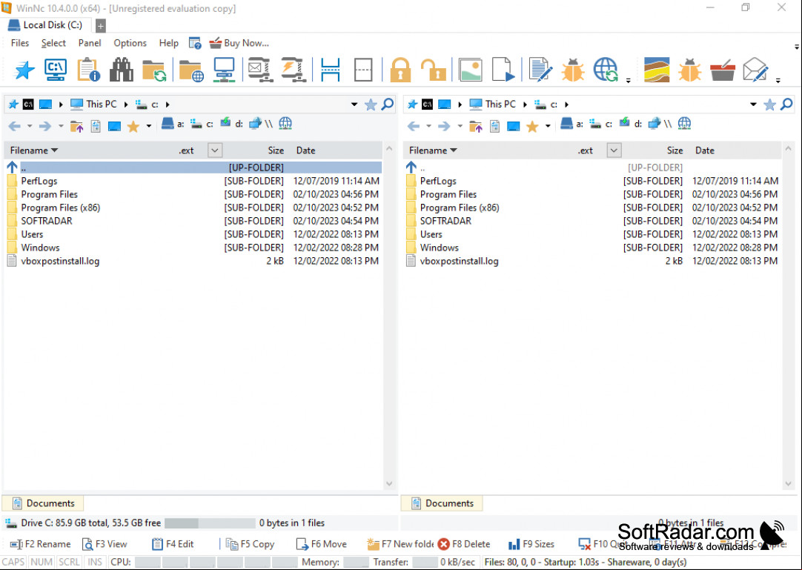
Task: Click the closed padlock encrypt icon
Action: click(400, 70)
